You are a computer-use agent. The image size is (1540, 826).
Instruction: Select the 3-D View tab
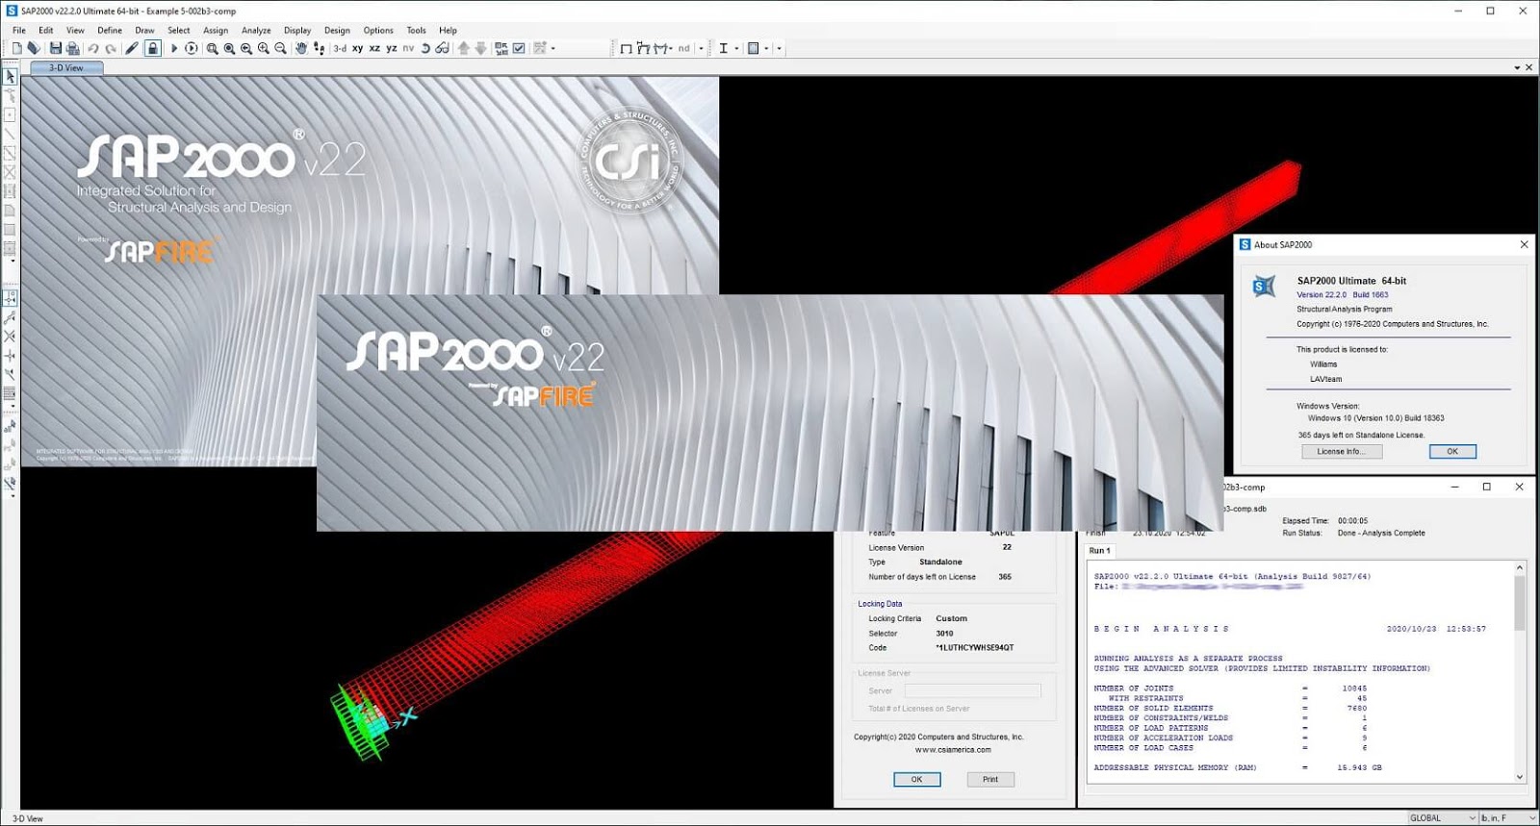66,67
